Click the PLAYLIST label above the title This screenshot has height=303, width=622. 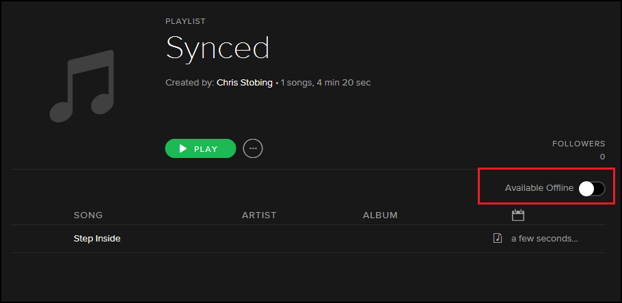click(185, 22)
